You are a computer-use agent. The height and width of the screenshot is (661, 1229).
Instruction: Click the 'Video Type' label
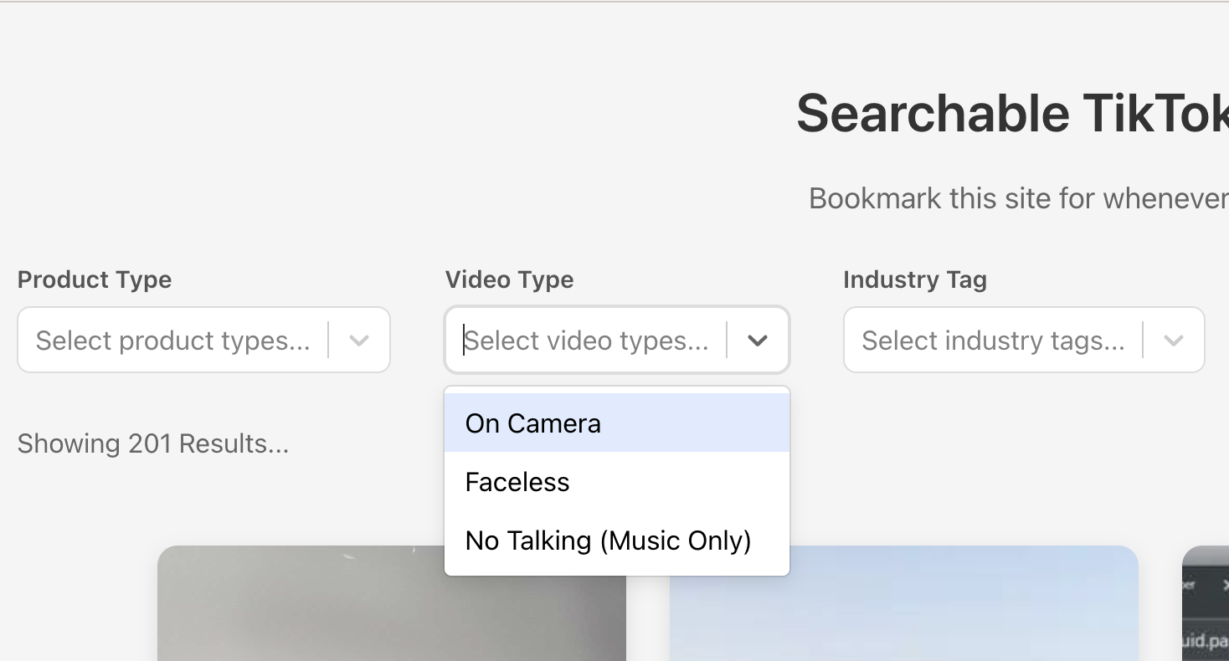click(509, 279)
